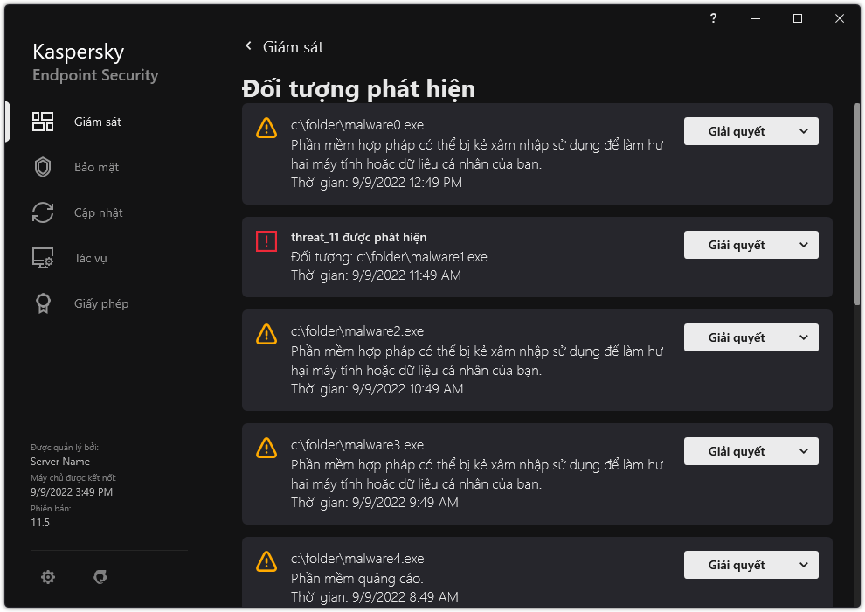
Task: Click the Tác vụ monitor icon
Action: [x=43, y=258]
